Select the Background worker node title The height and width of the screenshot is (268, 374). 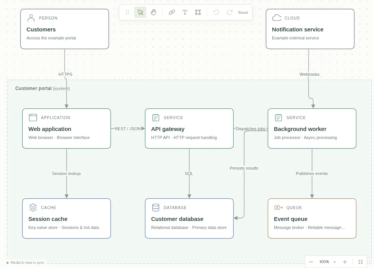tap(300, 129)
